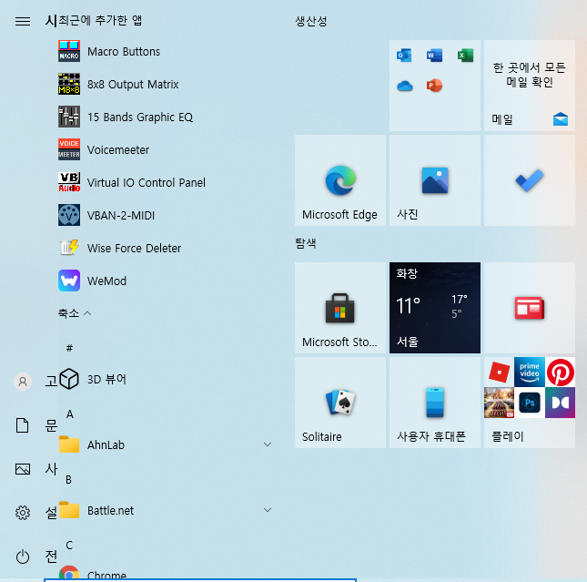Collapse recent apps with 축소
Image resolution: width=587 pixels, height=582 pixels.
[75, 313]
